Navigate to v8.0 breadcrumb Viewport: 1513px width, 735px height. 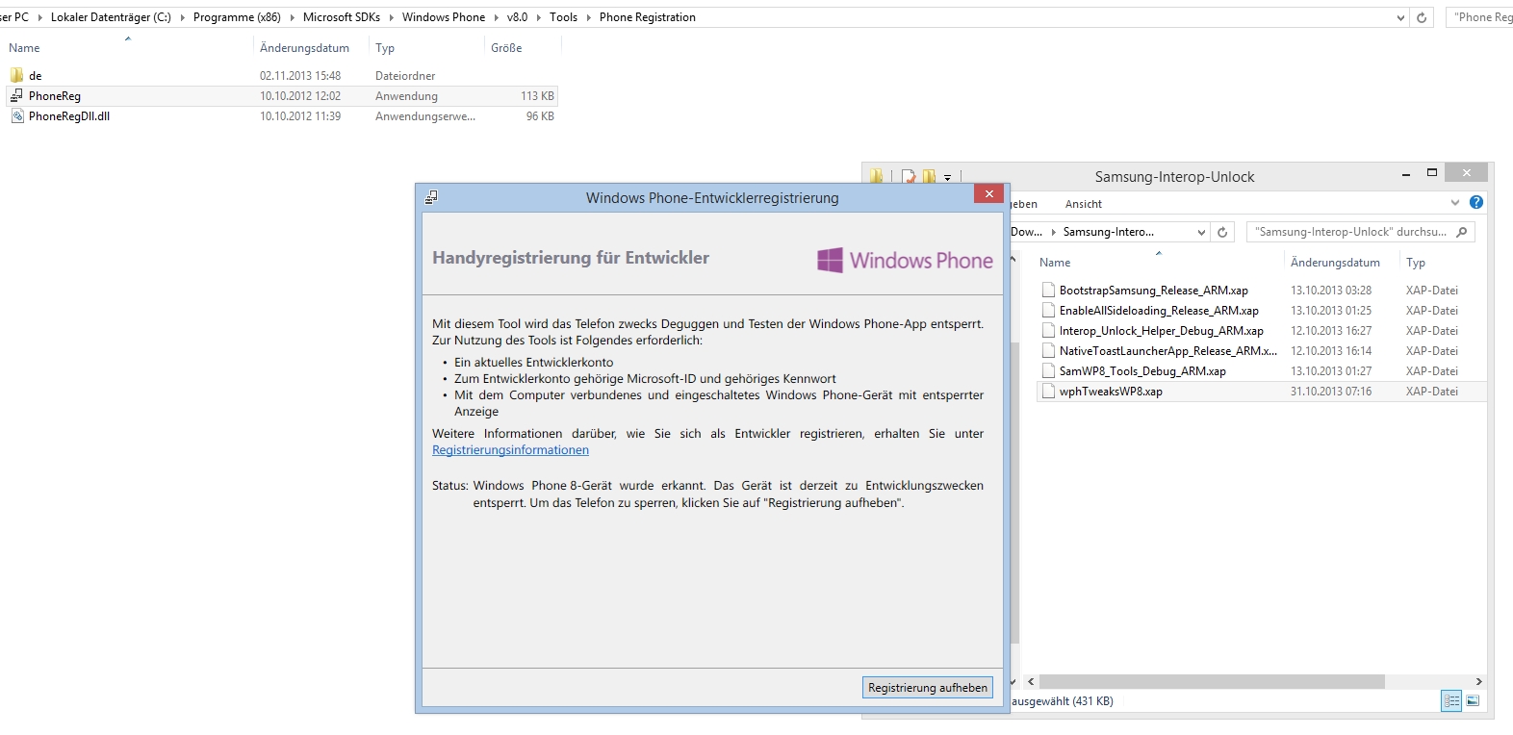(518, 17)
